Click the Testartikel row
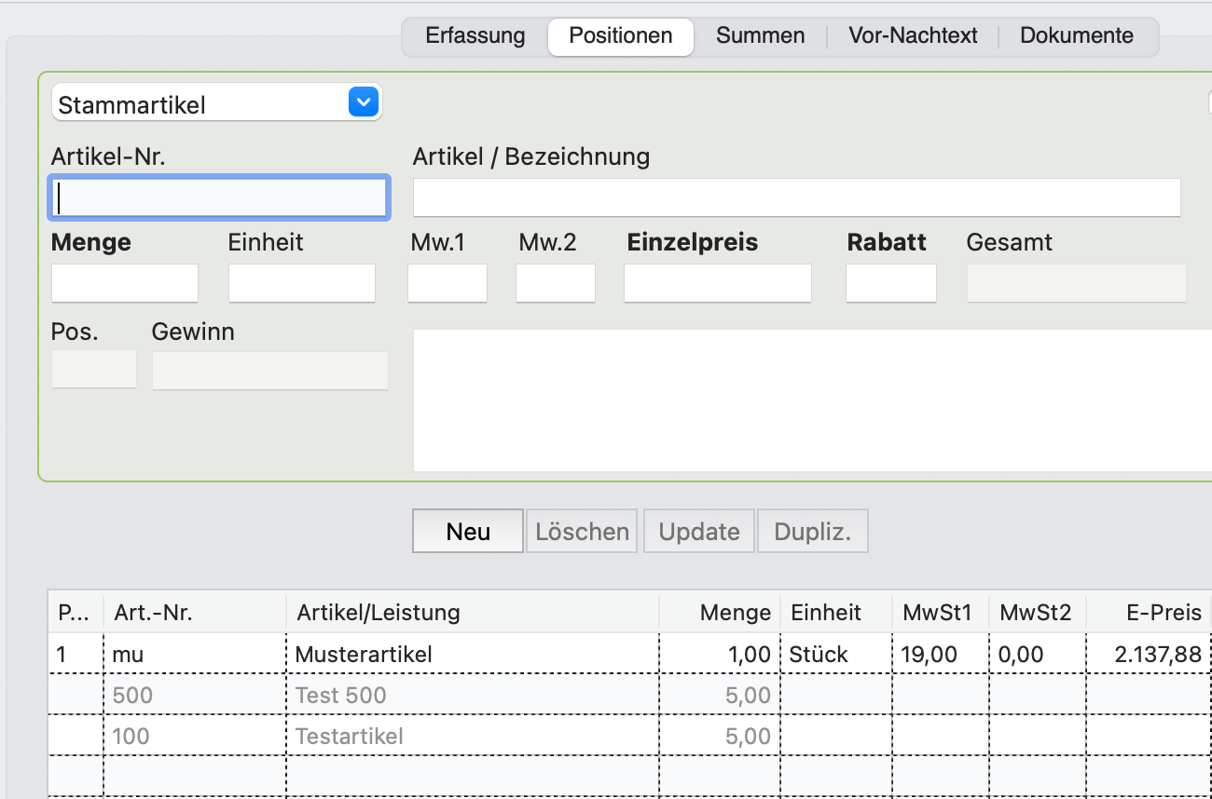The width and height of the screenshot is (1212, 799). 420,736
